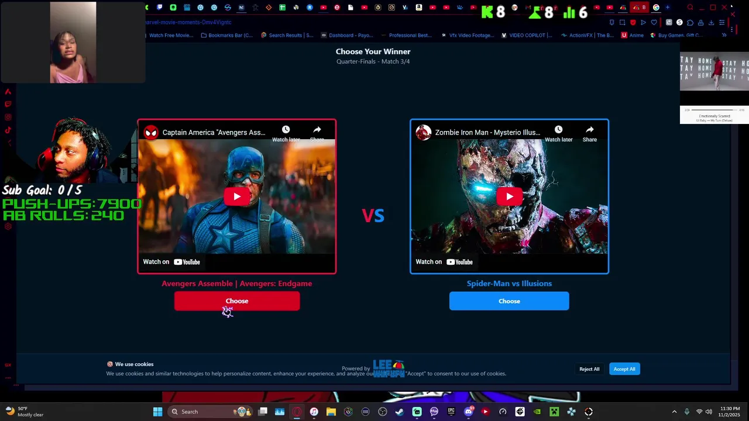
Task: Open the Zombie Iron Man video title link
Action: [487, 132]
